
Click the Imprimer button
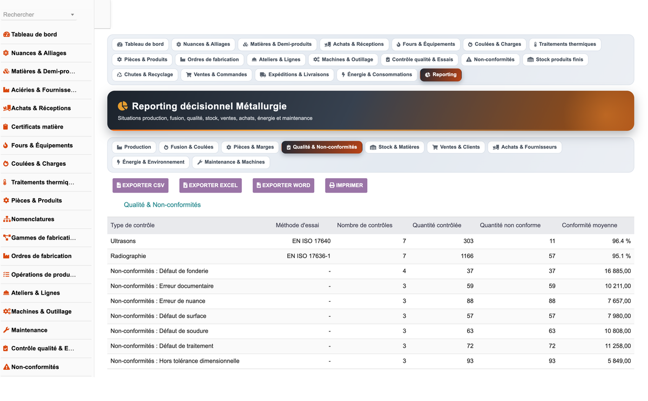(x=346, y=185)
